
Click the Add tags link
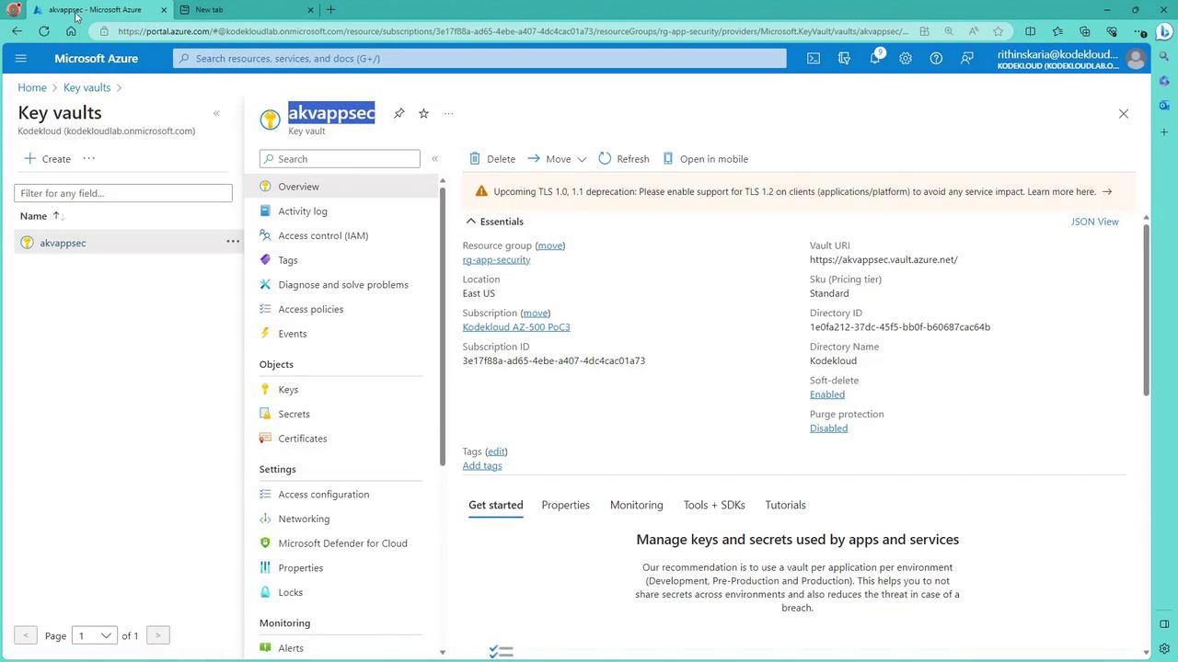click(482, 466)
